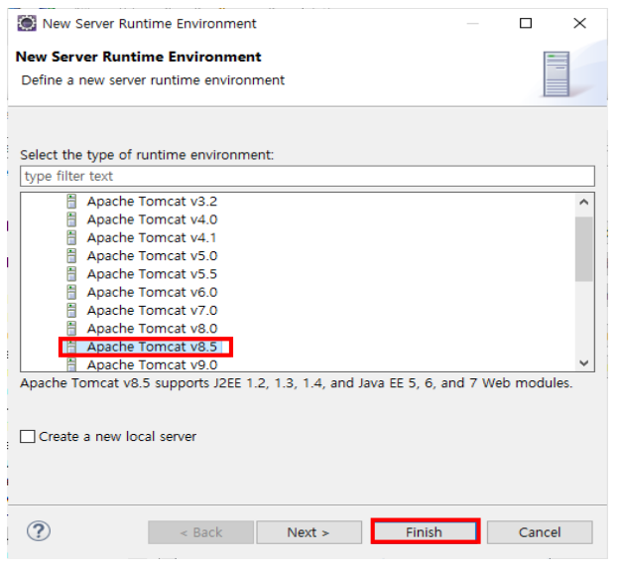Select Apache Tomcat v6.0 in the list
Screen dimensions: 620x572
pos(152,292)
